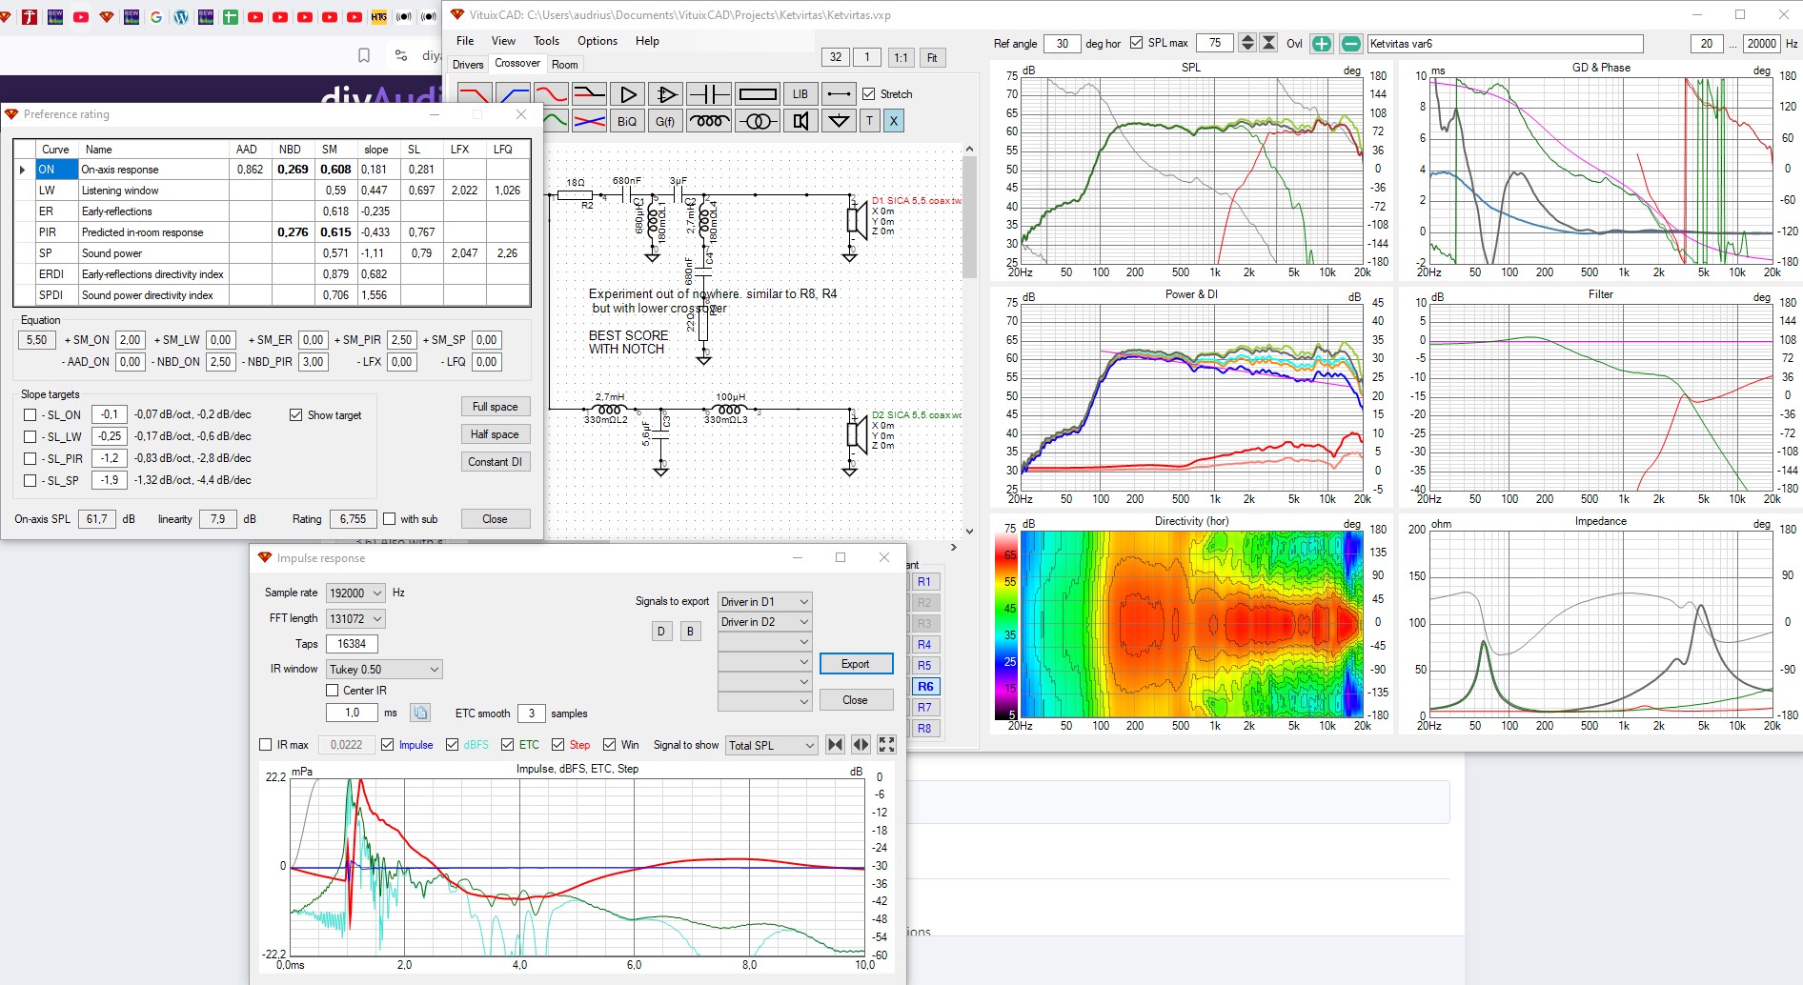The height and width of the screenshot is (985, 1803).
Task: Insert an inductor coil component
Action: [709, 121]
